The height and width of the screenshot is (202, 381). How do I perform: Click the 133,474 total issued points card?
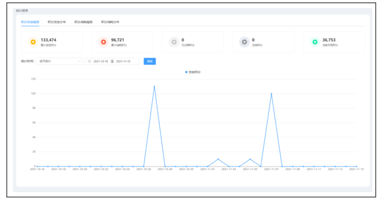coord(52,42)
